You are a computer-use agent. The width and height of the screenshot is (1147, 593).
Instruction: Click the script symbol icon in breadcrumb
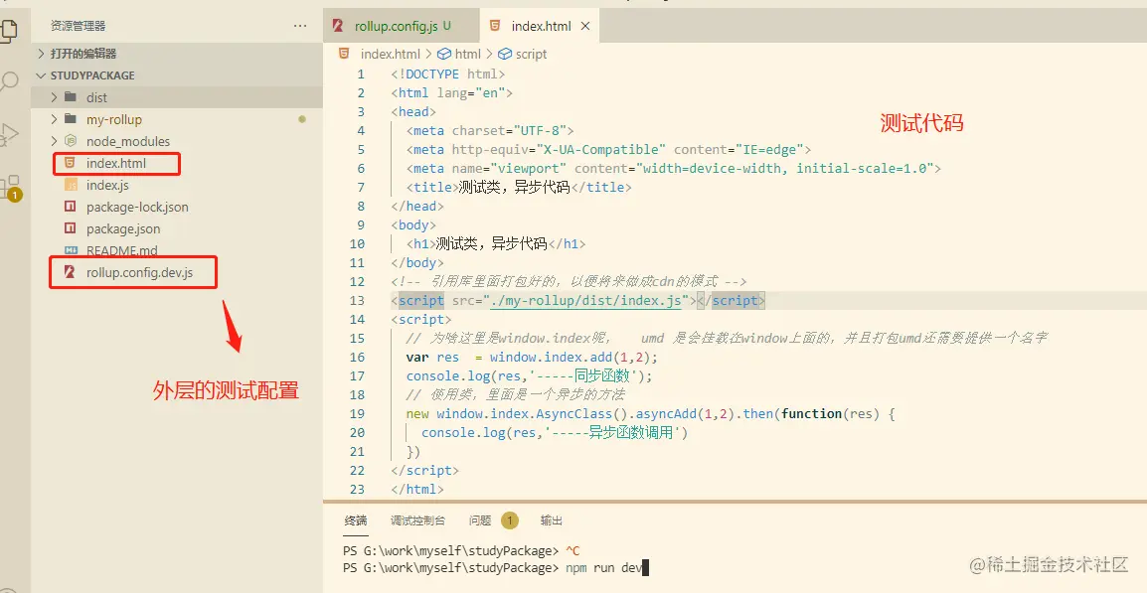[505, 54]
